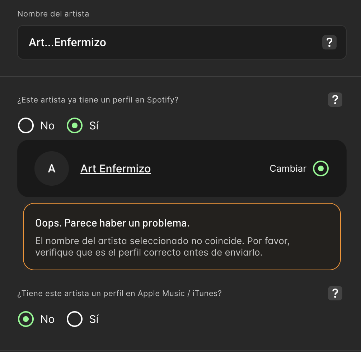The width and height of the screenshot is (361, 352).
Task: Select 'No' radio for Spotify profile
Action: click(26, 125)
